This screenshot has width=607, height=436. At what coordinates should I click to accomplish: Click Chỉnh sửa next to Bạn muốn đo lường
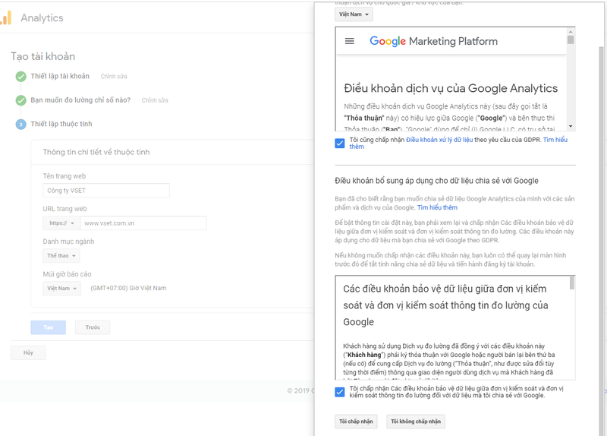155,100
